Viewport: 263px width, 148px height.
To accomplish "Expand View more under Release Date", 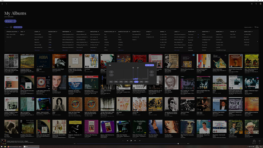I will coord(51,50).
